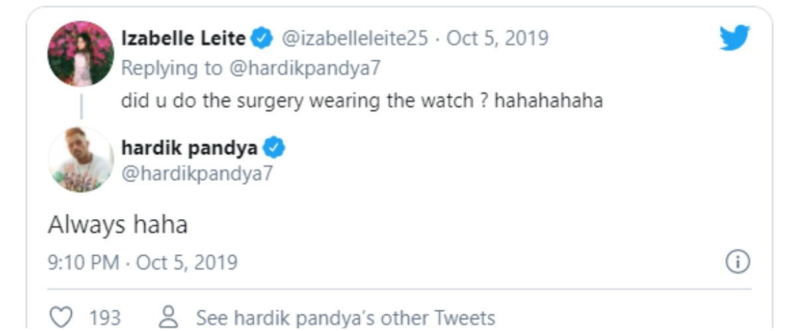Click the "Always haha" tweet text
795x331 pixels.
click(x=118, y=225)
